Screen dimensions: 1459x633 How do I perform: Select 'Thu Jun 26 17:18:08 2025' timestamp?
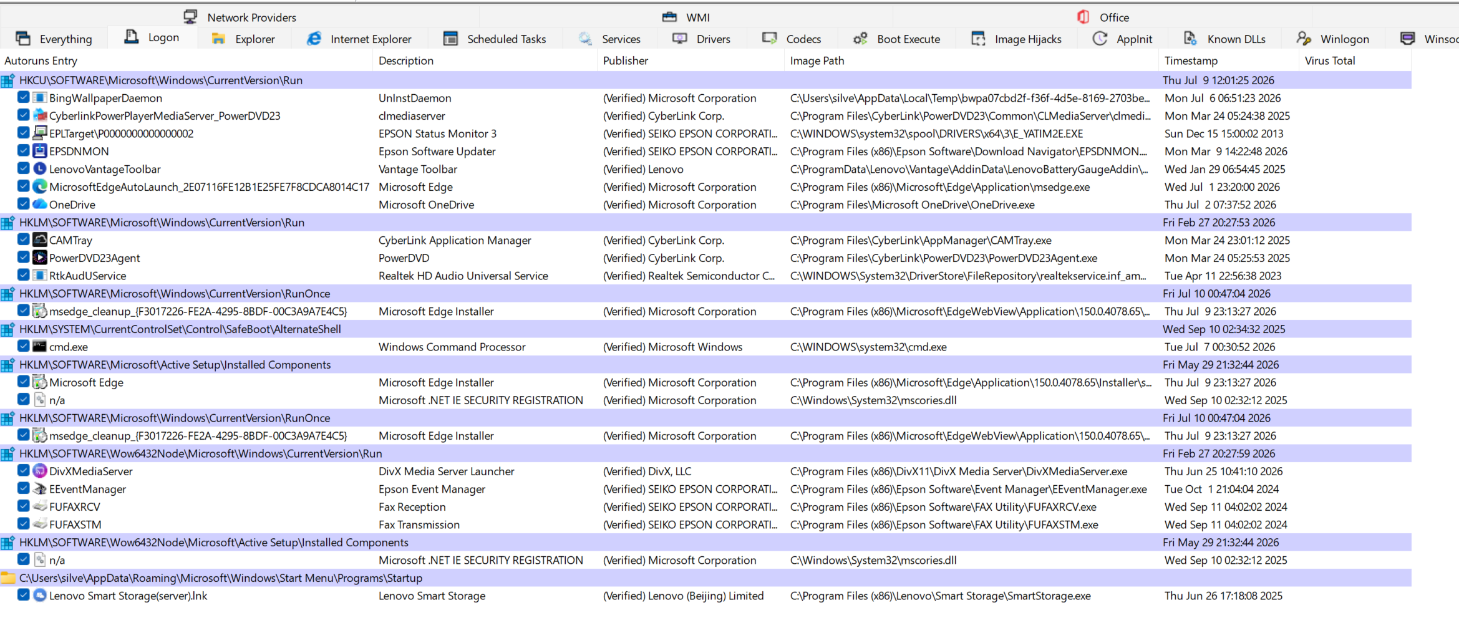[1223, 596]
